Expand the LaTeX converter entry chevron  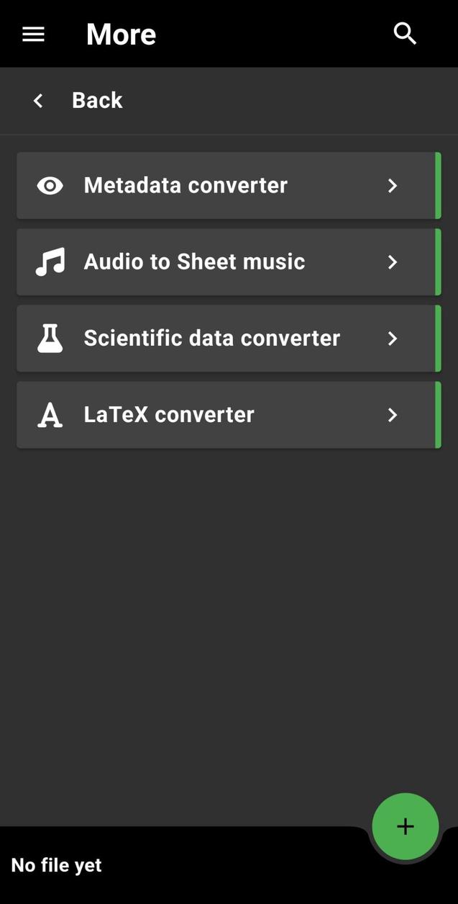(393, 413)
